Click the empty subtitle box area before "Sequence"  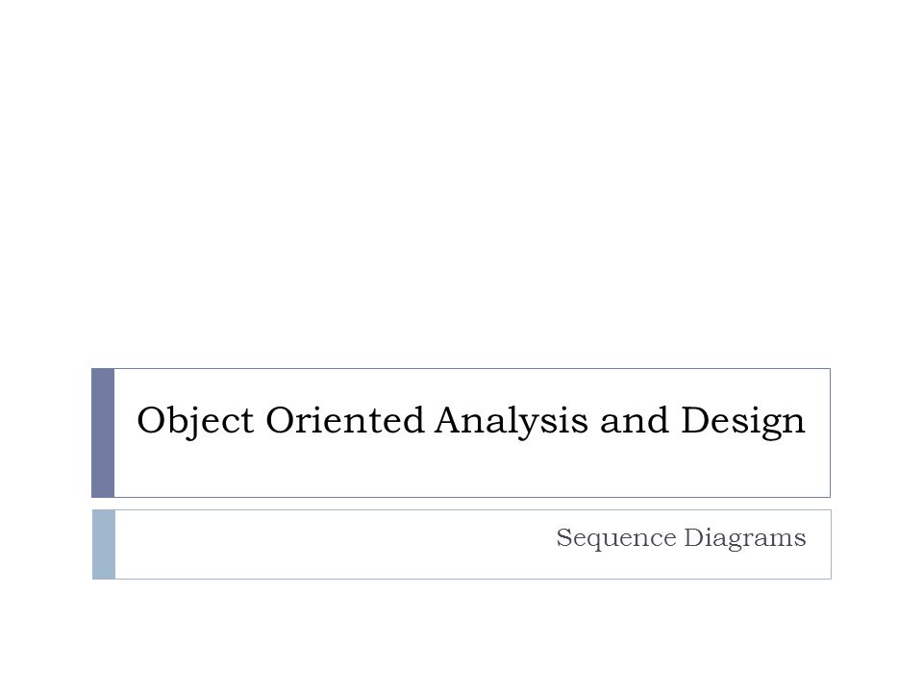point(330,544)
